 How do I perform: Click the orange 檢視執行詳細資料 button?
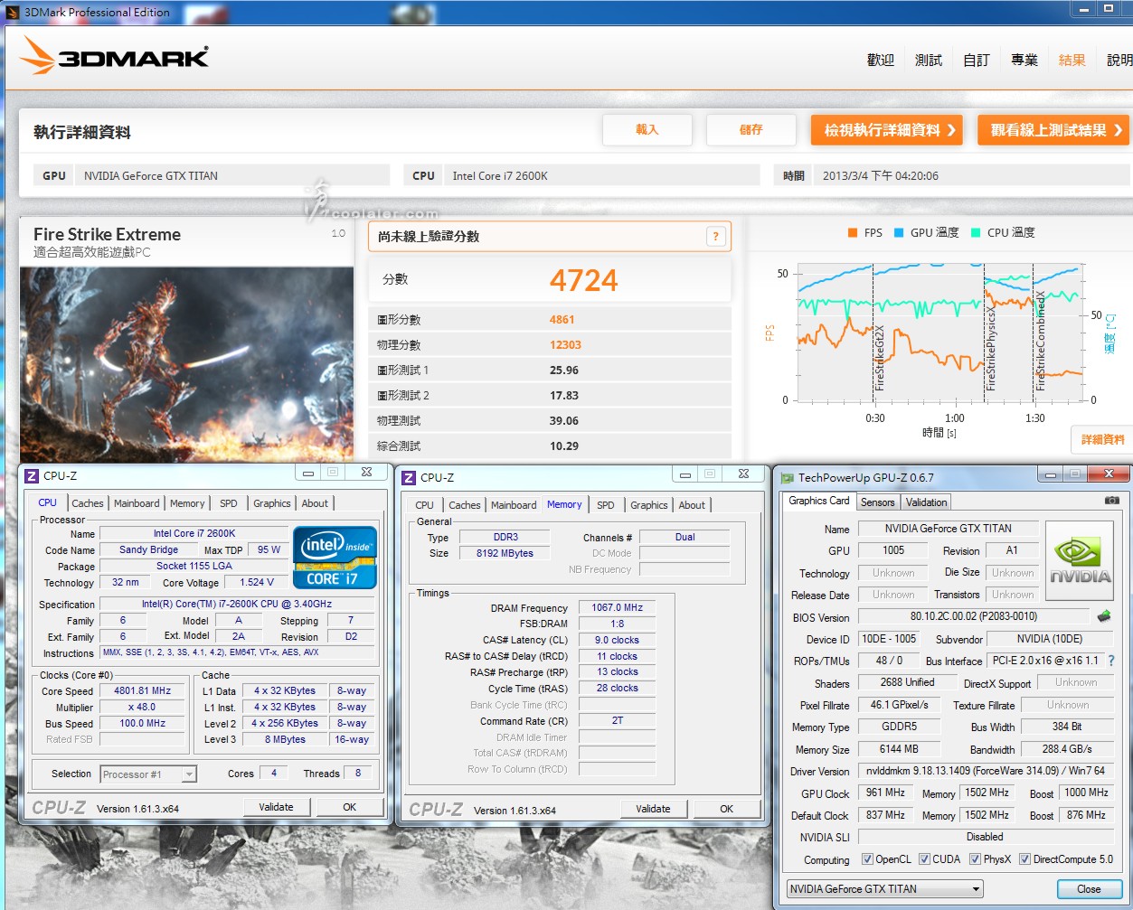[886, 130]
